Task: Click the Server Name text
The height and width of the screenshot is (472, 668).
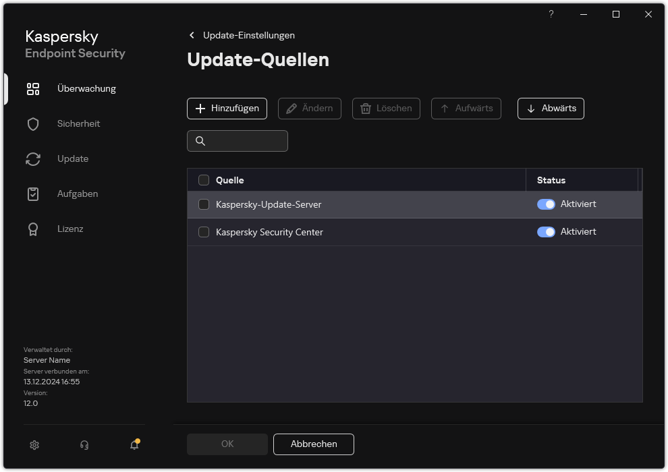Action: click(47, 360)
